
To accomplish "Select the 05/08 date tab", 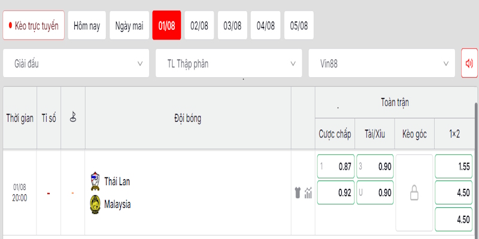I will coord(299,26).
